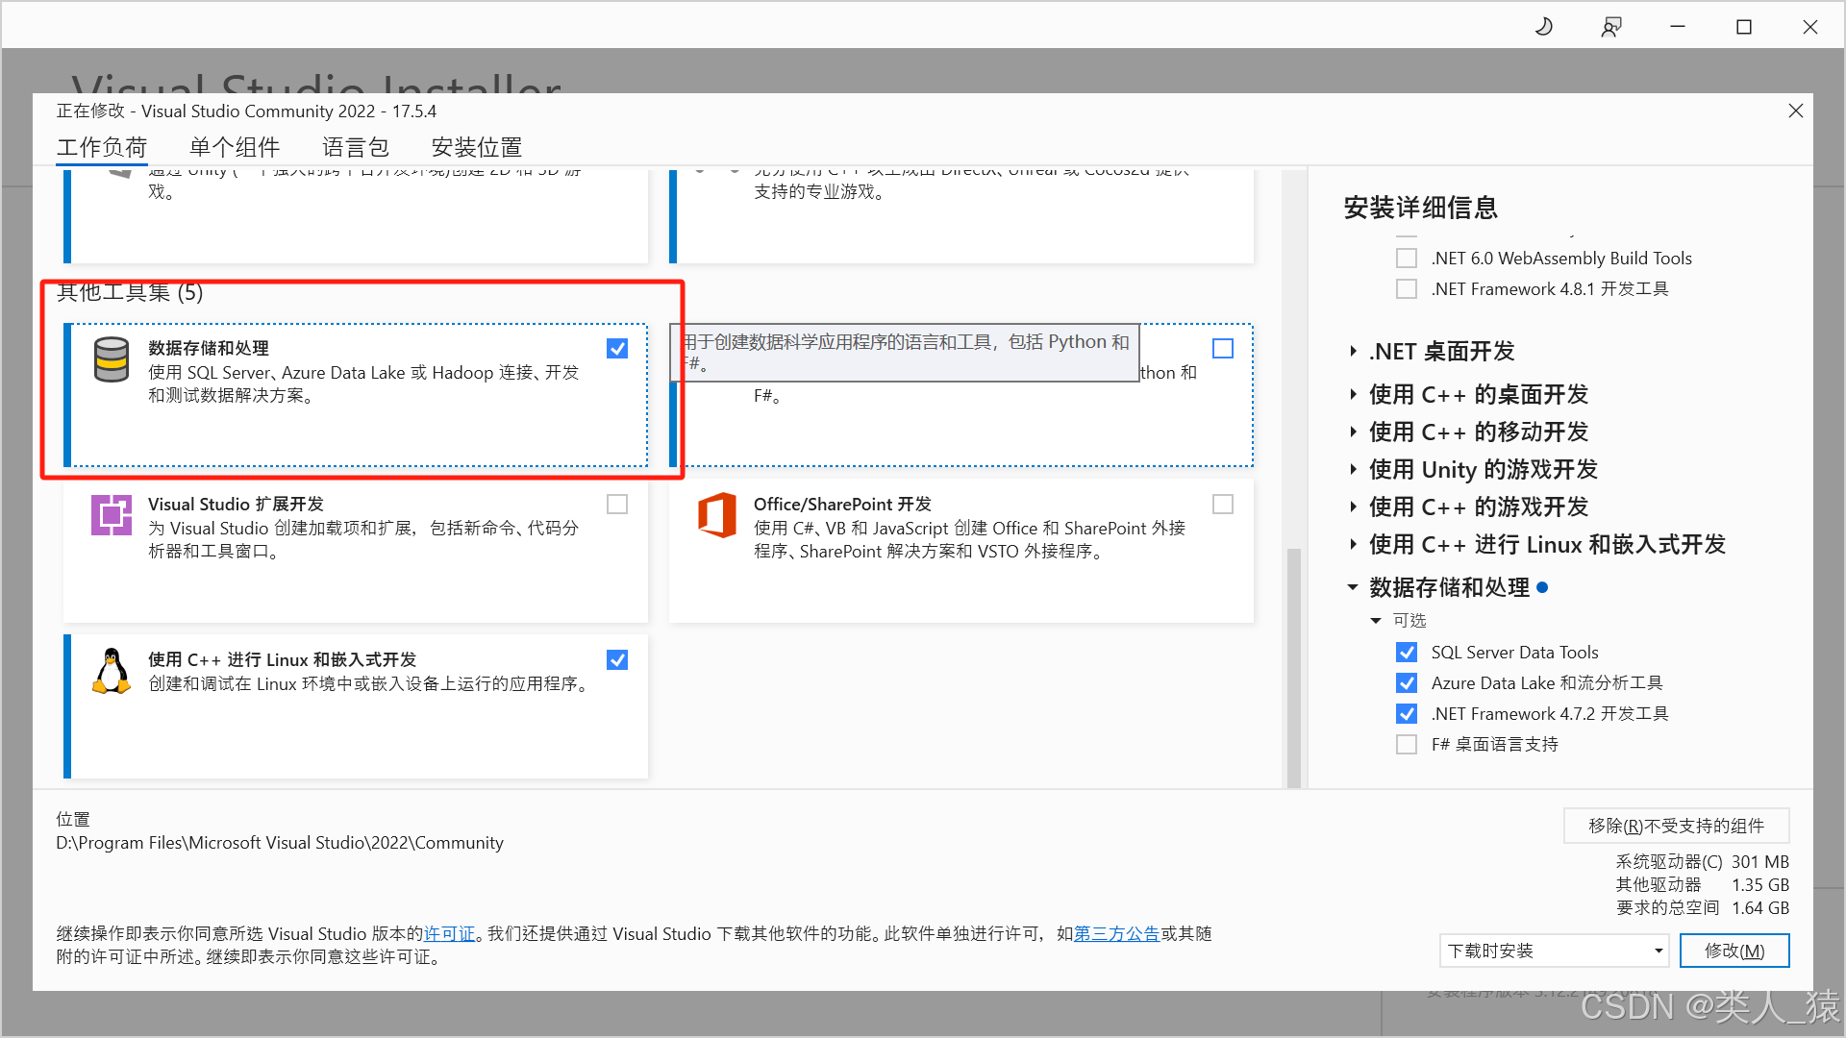
Task: Click the Office/SharePoint development icon
Action: pyautogui.click(x=717, y=515)
